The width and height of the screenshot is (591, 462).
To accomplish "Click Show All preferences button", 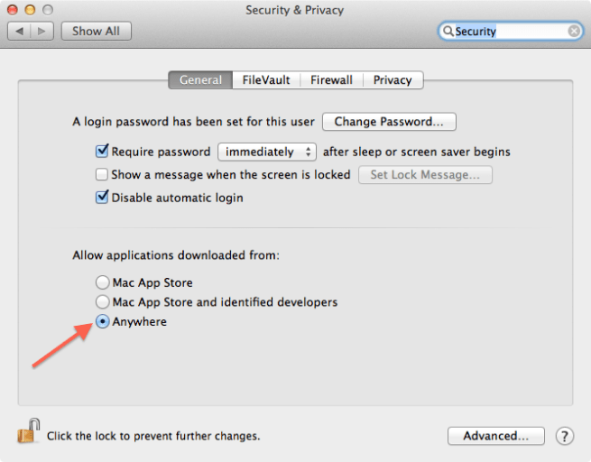I will click(x=96, y=31).
